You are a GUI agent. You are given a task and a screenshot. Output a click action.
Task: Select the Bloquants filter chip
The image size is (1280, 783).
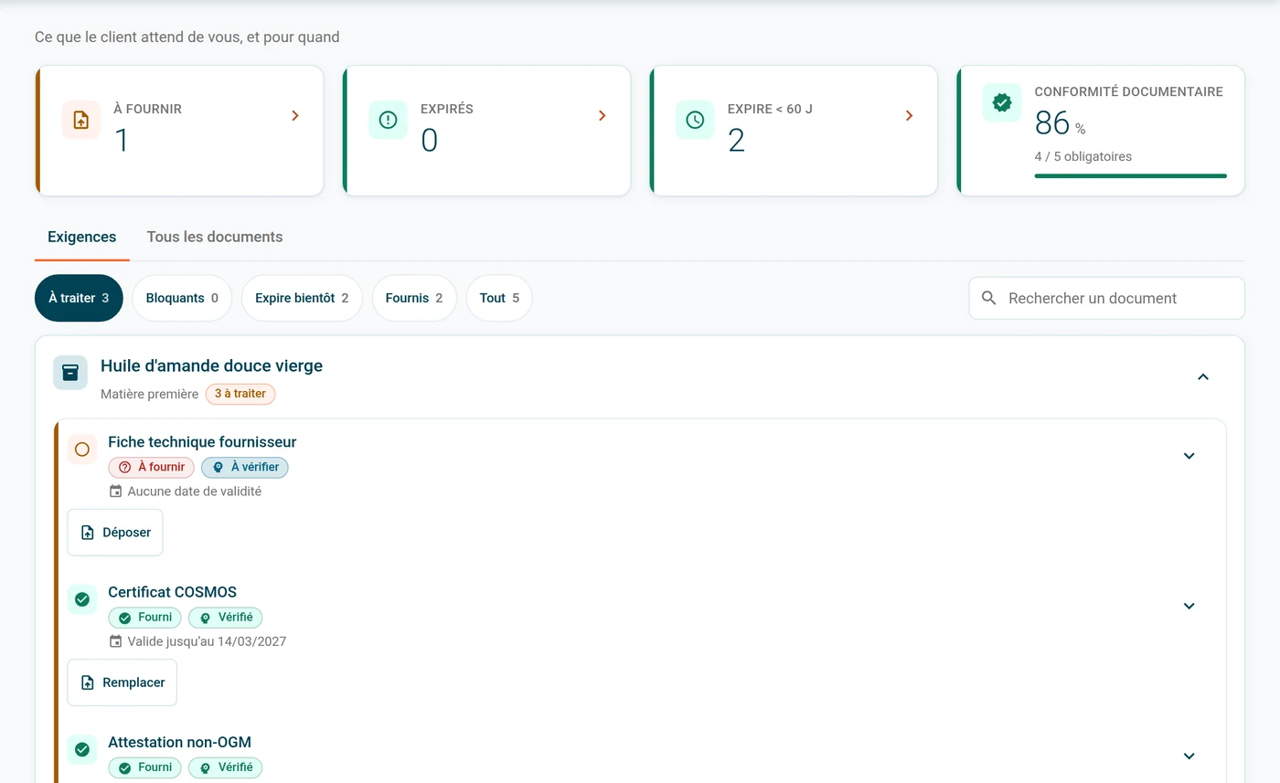tap(182, 298)
